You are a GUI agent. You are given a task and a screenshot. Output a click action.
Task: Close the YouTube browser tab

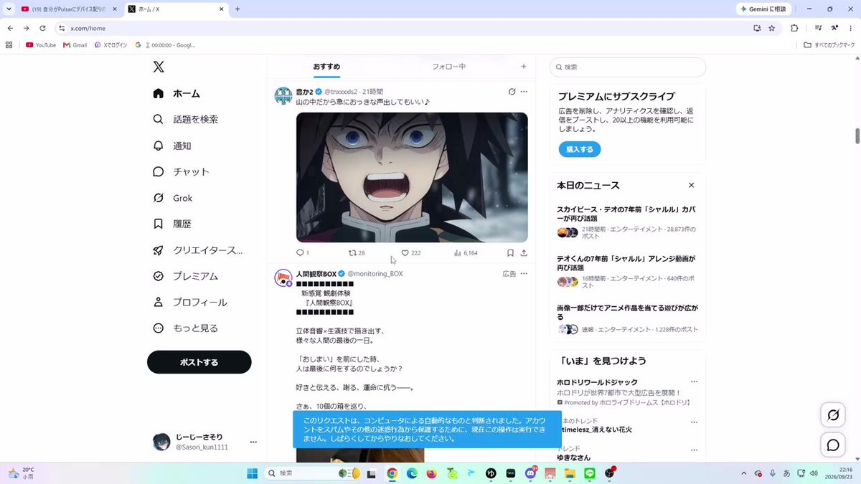click(x=113, y=9)
